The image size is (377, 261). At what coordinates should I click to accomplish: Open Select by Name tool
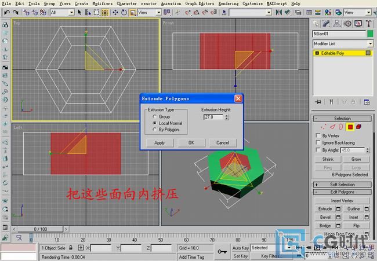(x=88, y=12)
